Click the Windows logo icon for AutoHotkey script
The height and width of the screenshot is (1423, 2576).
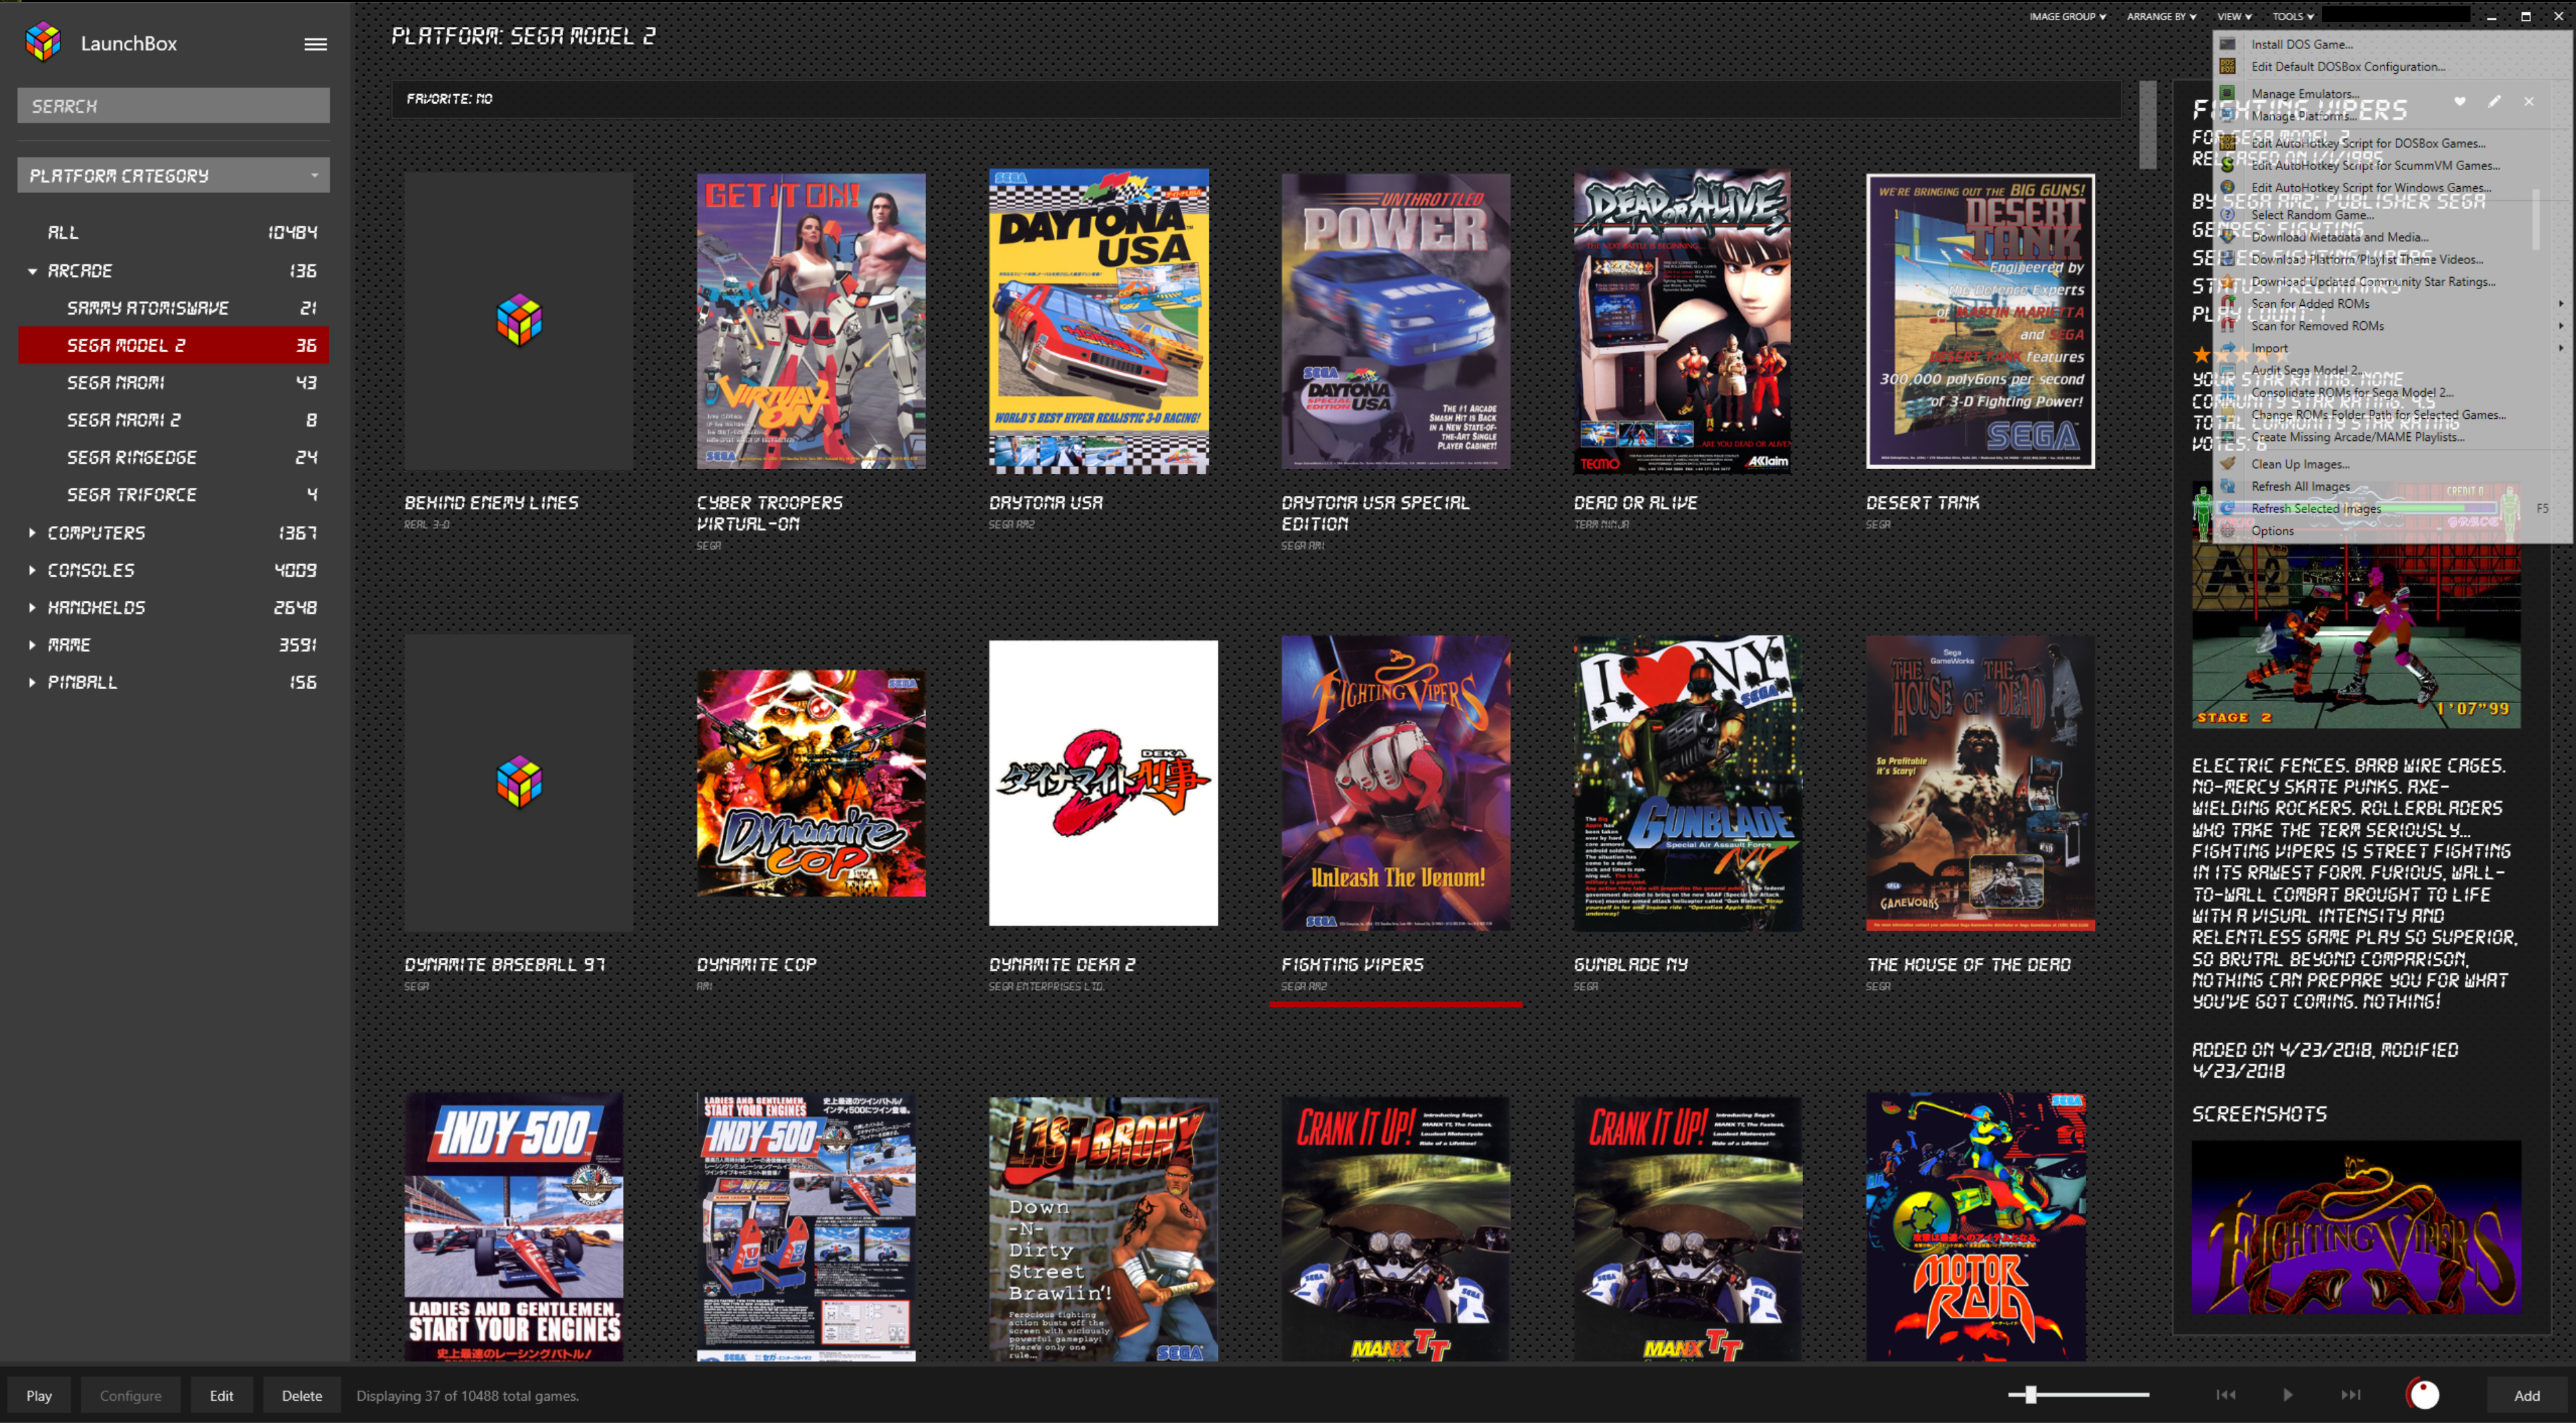coord(2227,187)
